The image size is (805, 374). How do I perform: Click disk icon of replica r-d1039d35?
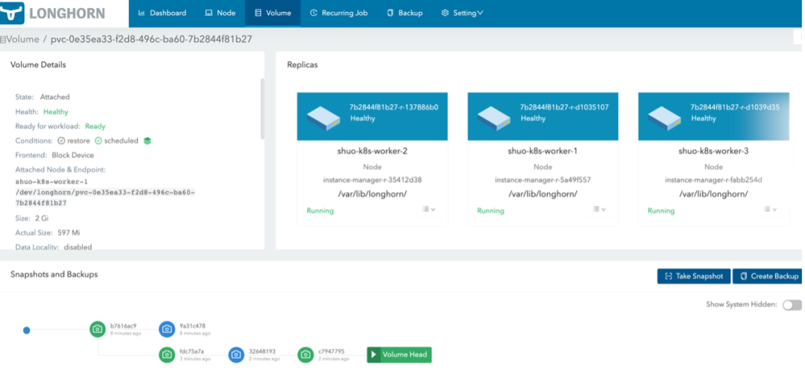[664, 118]
